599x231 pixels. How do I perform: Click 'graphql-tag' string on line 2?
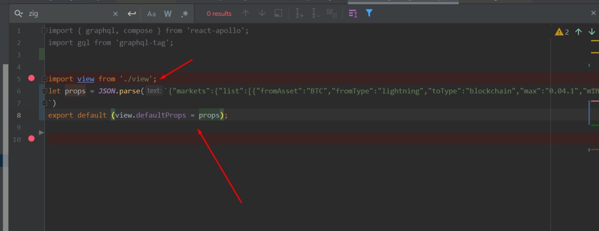[144, 42]
